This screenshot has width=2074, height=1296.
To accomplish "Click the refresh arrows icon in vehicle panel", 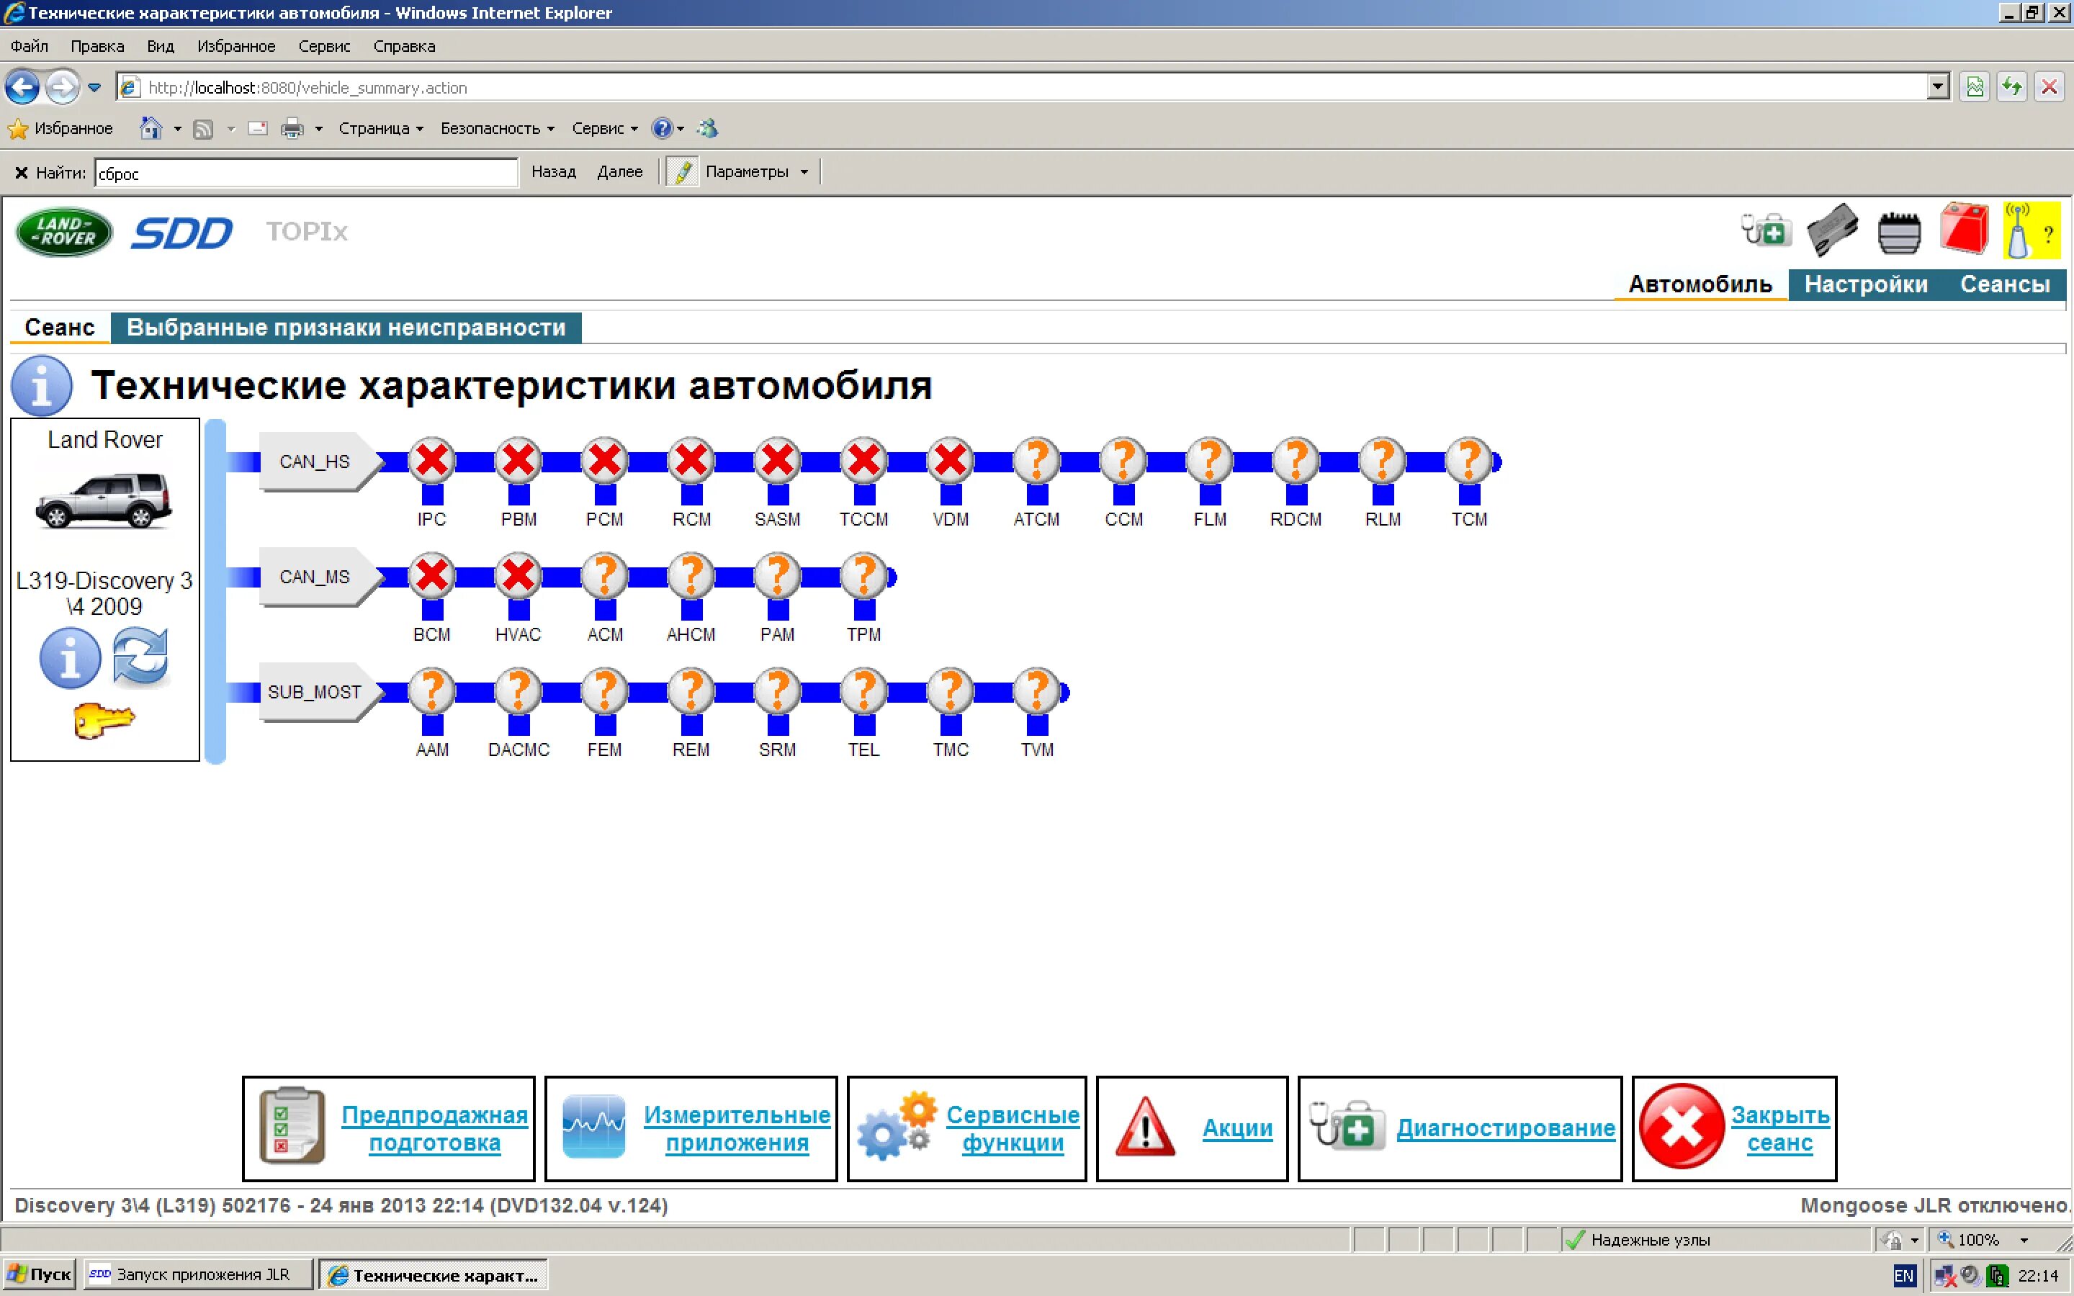I will tap(140, 657).
